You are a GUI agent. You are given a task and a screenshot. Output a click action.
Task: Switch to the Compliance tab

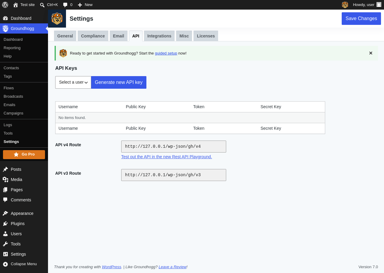93,36
